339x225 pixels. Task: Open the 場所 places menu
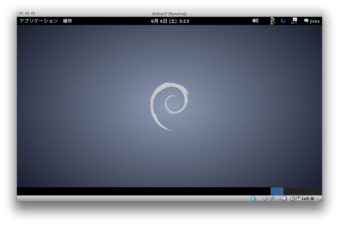pos(68,21)
